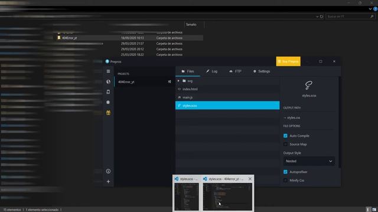This screenshot has height=212, width=378.
Task: Select main.js in the file list
Action: [227, 97]
